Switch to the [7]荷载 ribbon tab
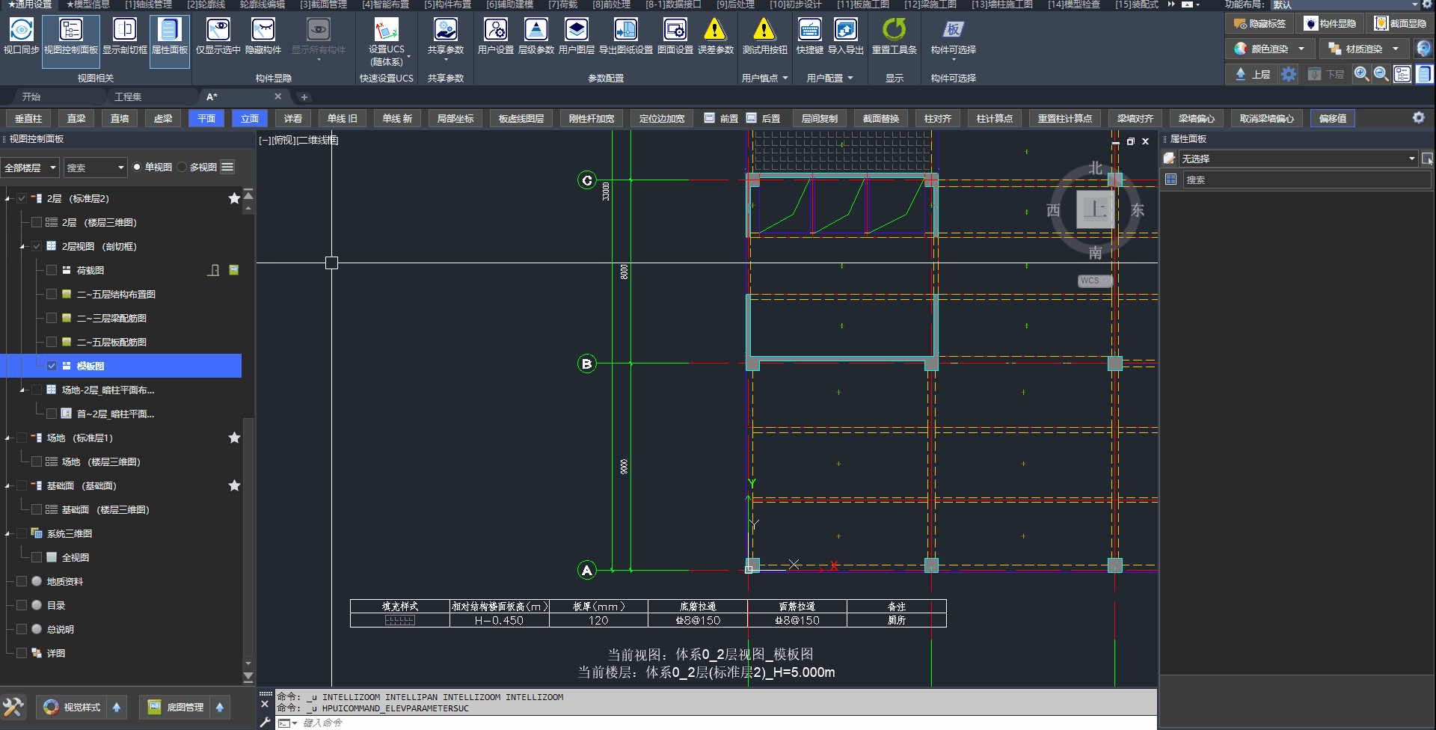The width and height of the screenshot is (1436, 730). [x=562, y=4]
